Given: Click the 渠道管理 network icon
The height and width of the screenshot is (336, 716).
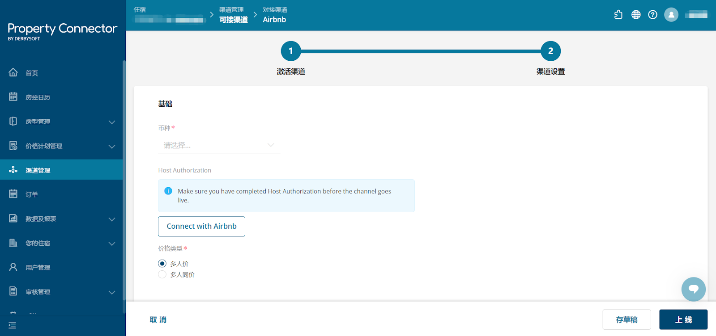Looking at the screenshot, I should tap(13, 170).
